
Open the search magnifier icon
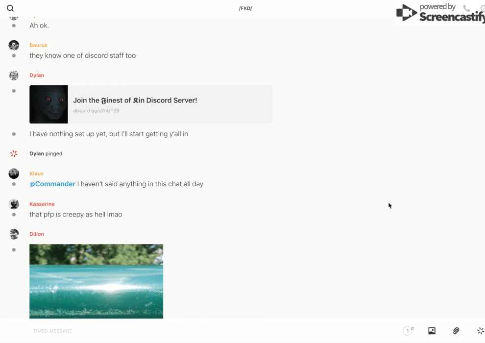10,8
